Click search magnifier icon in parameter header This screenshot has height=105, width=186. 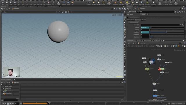click(x=180, y=12)
